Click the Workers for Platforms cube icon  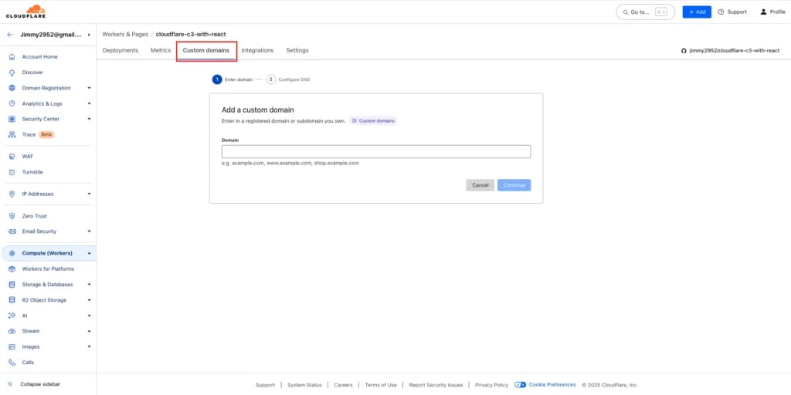pos(12,269)
